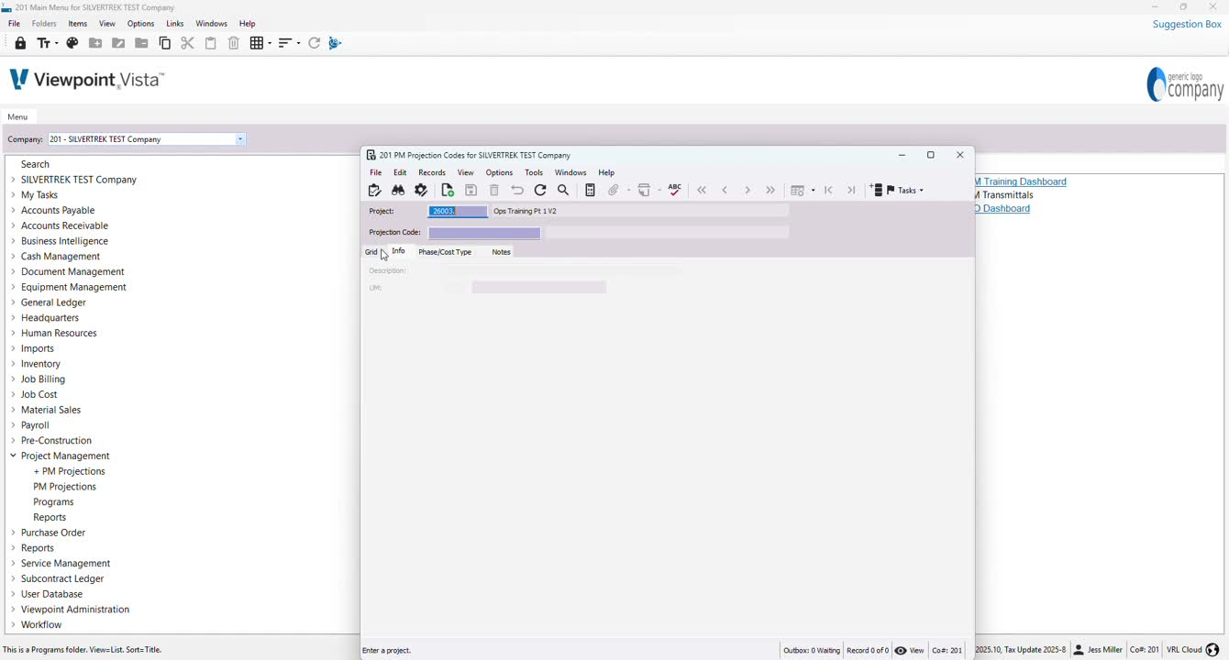Collapse the Project Management tree node
1229x660 pixels.
click(x=14, y=456)
